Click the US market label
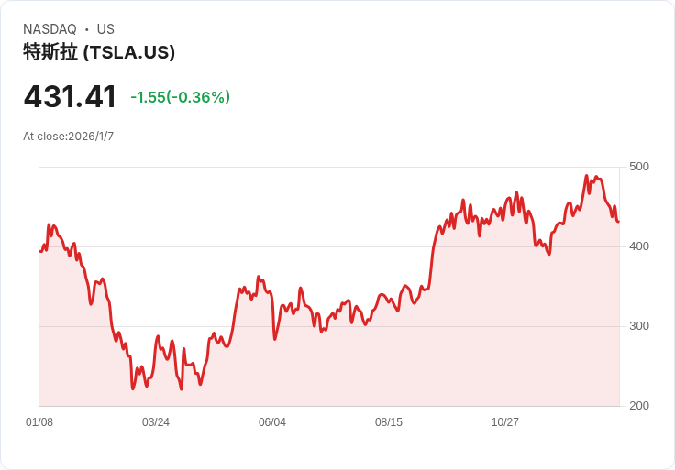The height and width of the screenshot is (470, 675). 105,29
